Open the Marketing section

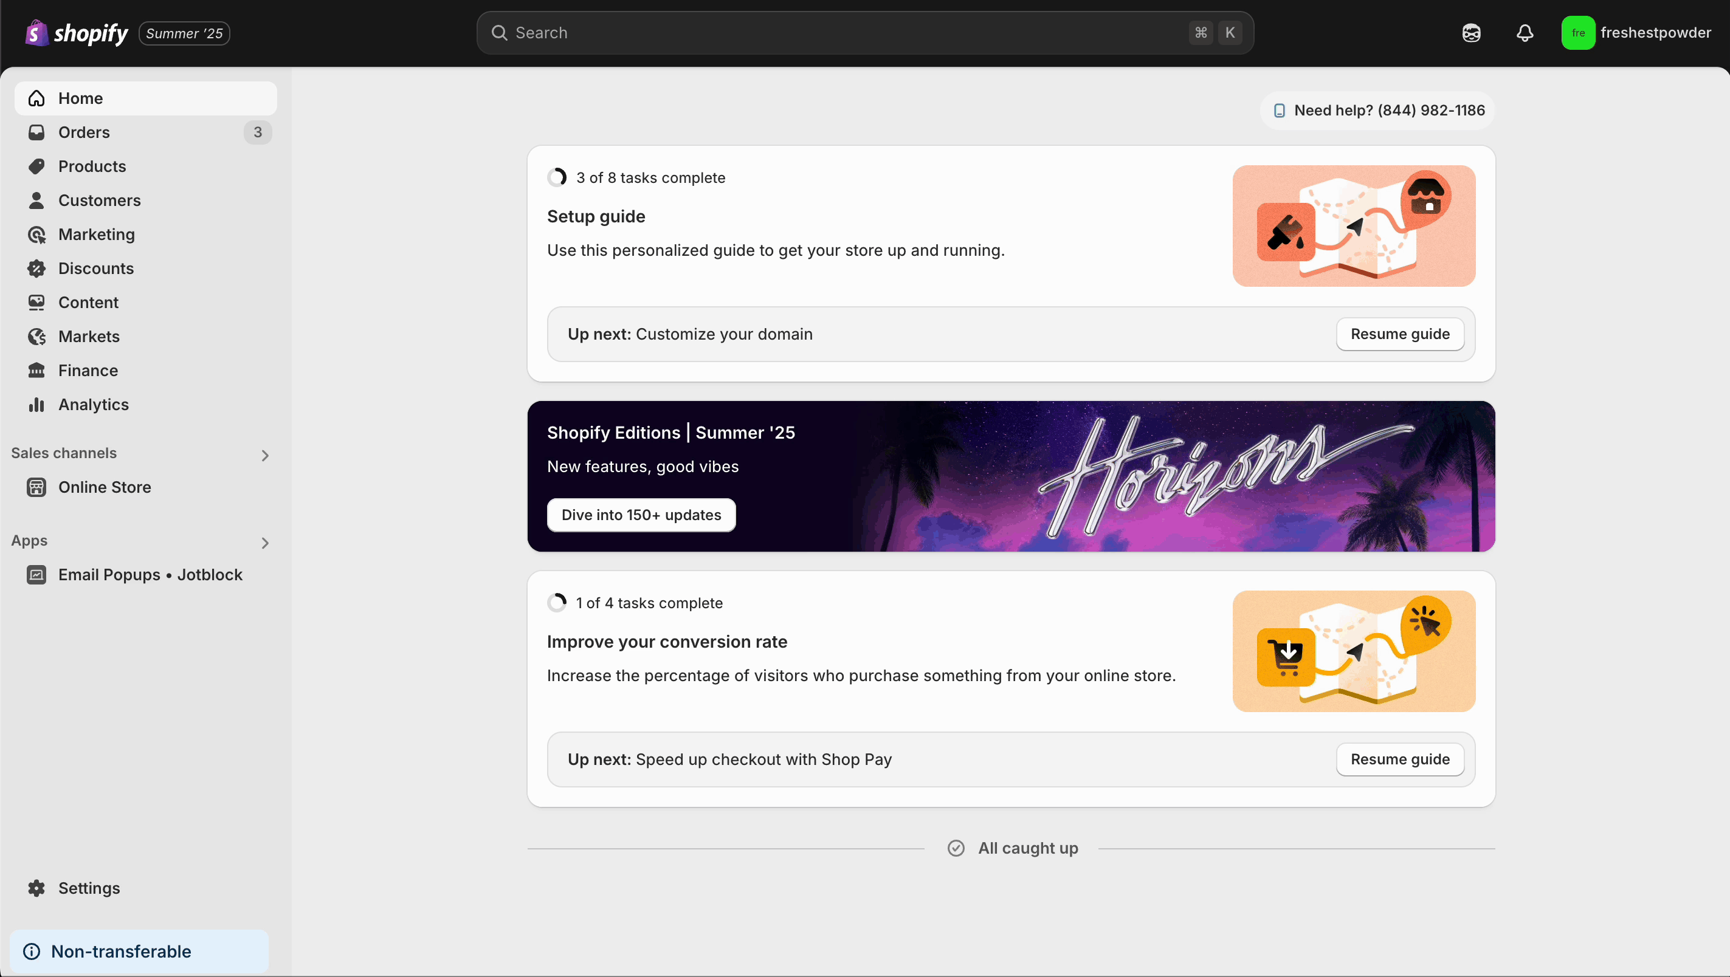[x=96, y=234]
